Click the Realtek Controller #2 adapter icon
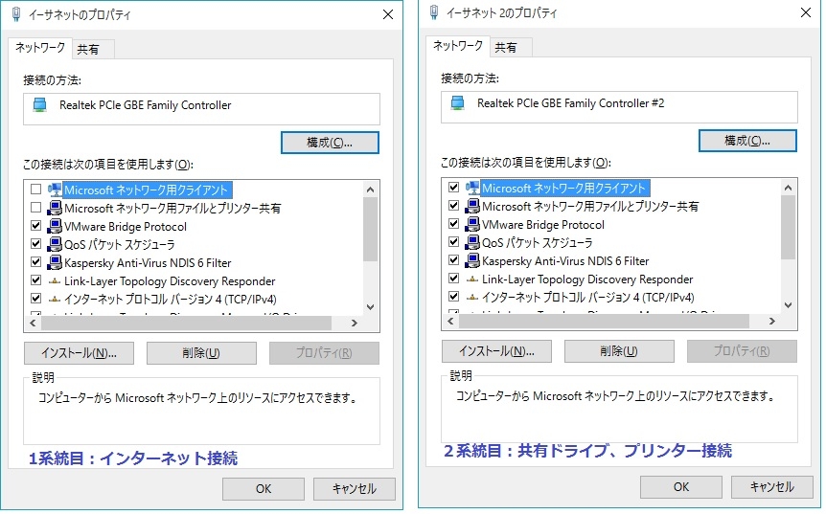Image resolution: width=826 pixels, height=514 pixels. [458, 103]
